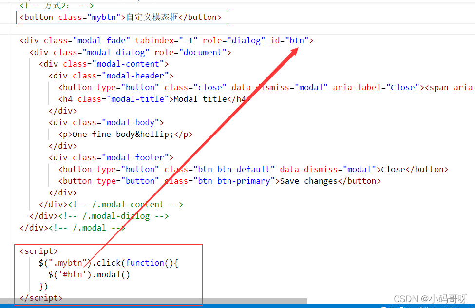Viewport: 475px width, 308px height.
Task: Click the horizontal scrollbar thumb below the code
Action: (x=153, y=301)
